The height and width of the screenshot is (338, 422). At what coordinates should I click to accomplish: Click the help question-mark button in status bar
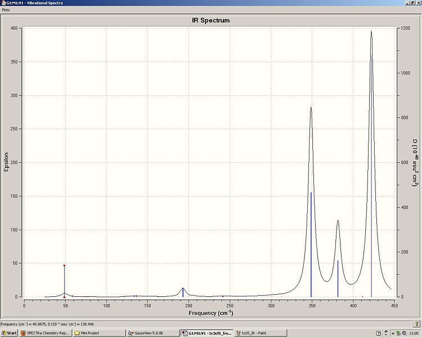[x=416, y=324]
